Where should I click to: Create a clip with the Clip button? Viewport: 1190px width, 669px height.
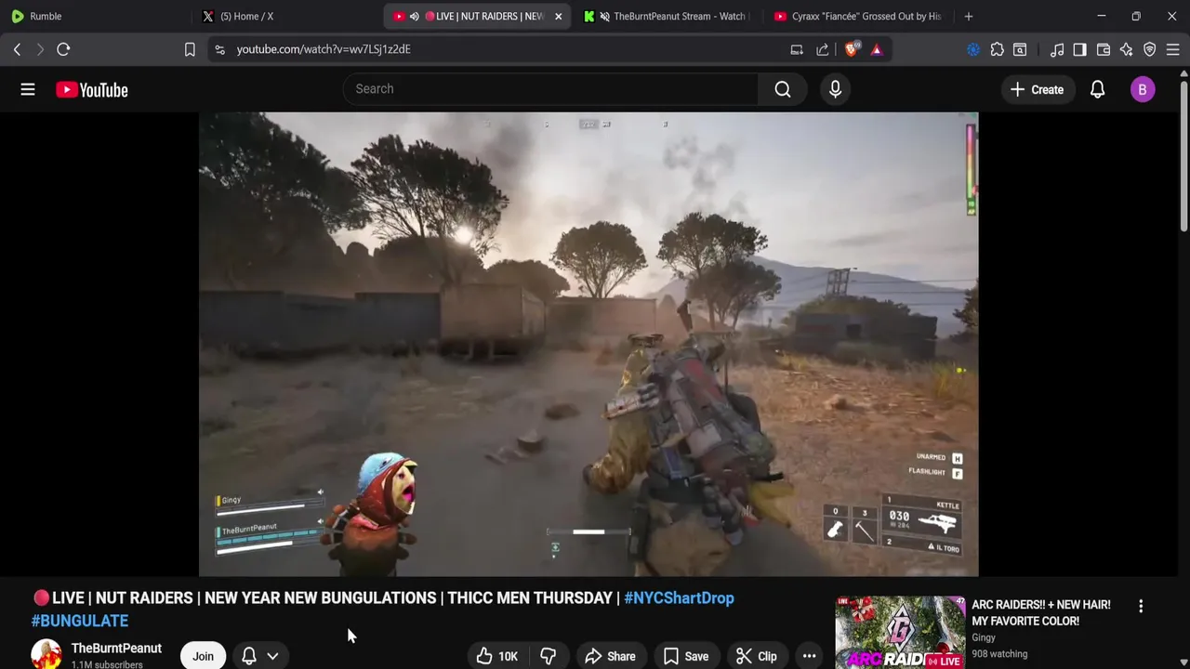(x=757, y=656)
